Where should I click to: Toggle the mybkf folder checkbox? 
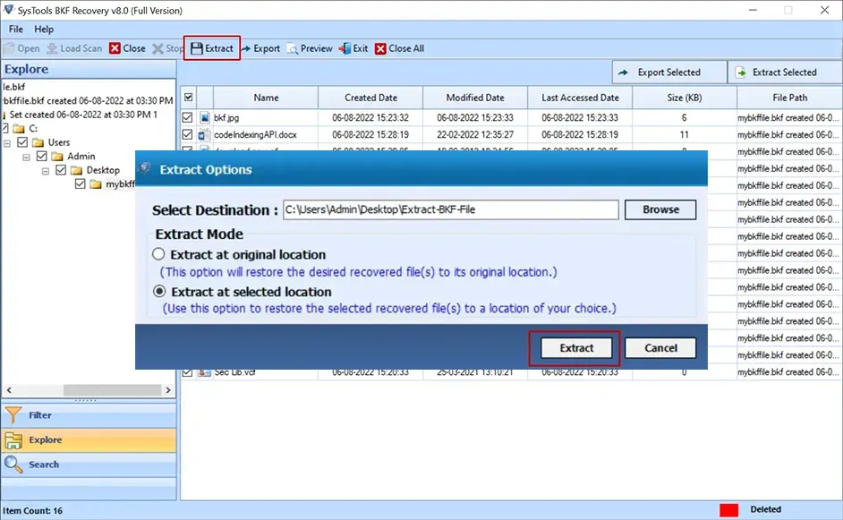81,183
